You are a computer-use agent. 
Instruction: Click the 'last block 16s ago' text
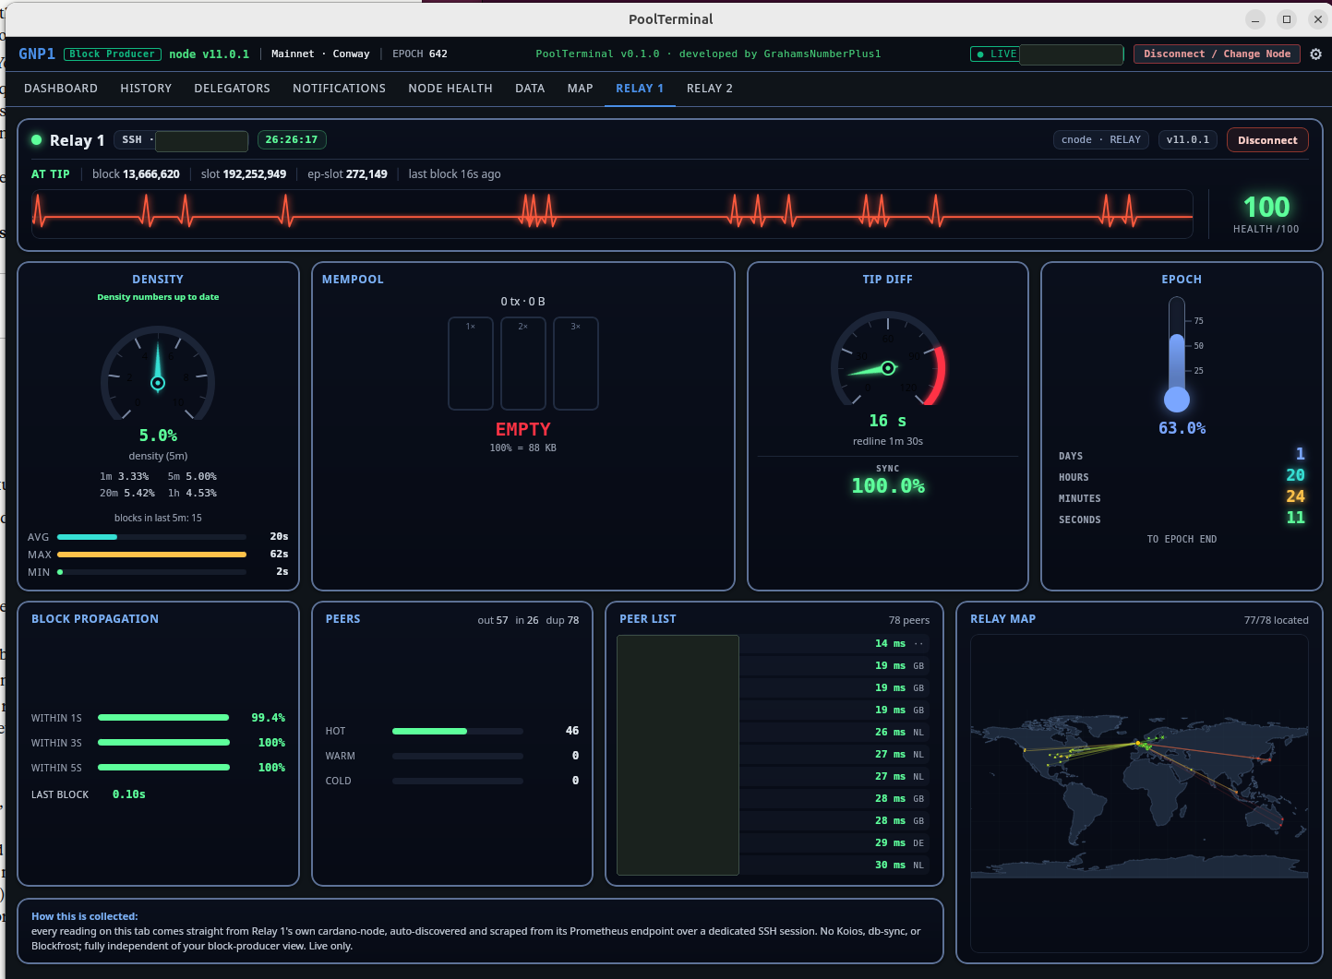(x=455, y=174)
